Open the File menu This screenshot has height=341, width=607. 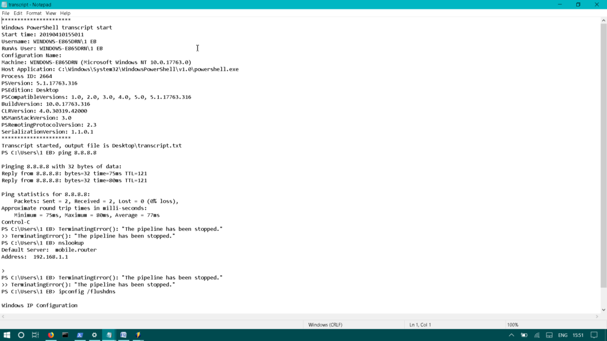tap(5, 13)
